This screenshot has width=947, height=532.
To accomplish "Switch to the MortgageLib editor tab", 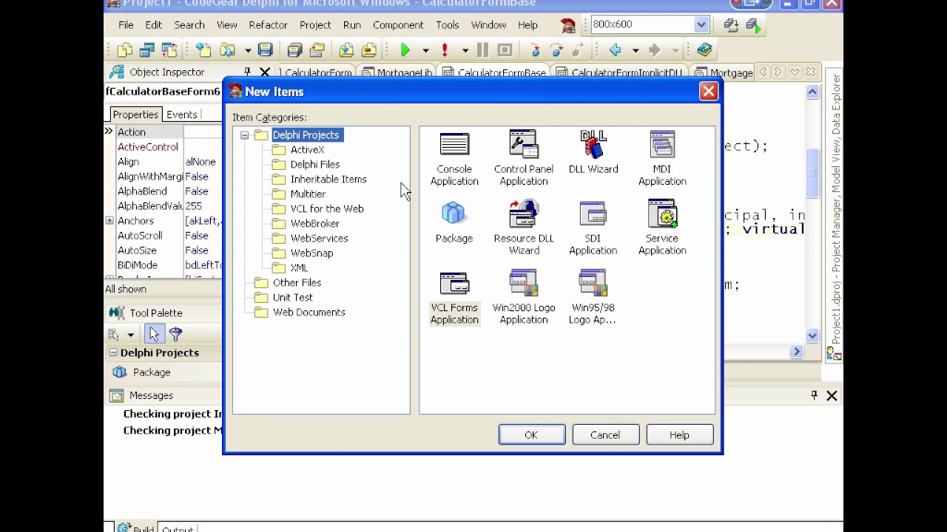I will [397, 72].
